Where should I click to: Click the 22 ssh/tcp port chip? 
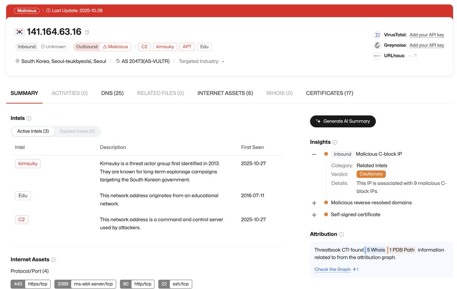coord(175,284)
